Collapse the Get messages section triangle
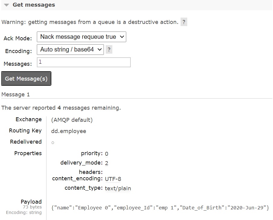Viewport: 273px width, 220px height. click(6, 5)
